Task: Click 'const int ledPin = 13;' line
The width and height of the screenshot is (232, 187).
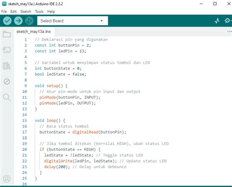Action: [61, 51]
